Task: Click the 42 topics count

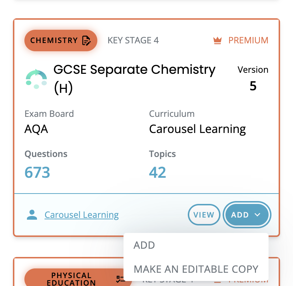Action: (158, 172)
